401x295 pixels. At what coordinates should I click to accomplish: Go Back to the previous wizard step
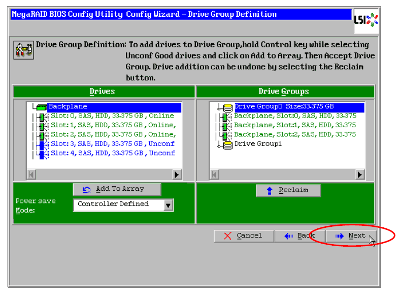tap(299, 236)
